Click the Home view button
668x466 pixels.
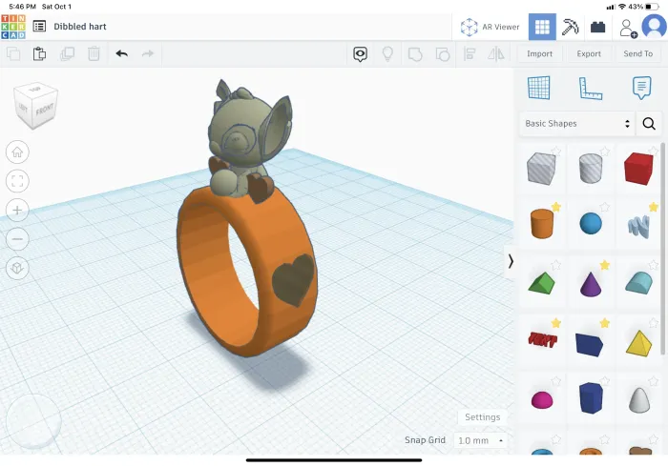point(17,152)
